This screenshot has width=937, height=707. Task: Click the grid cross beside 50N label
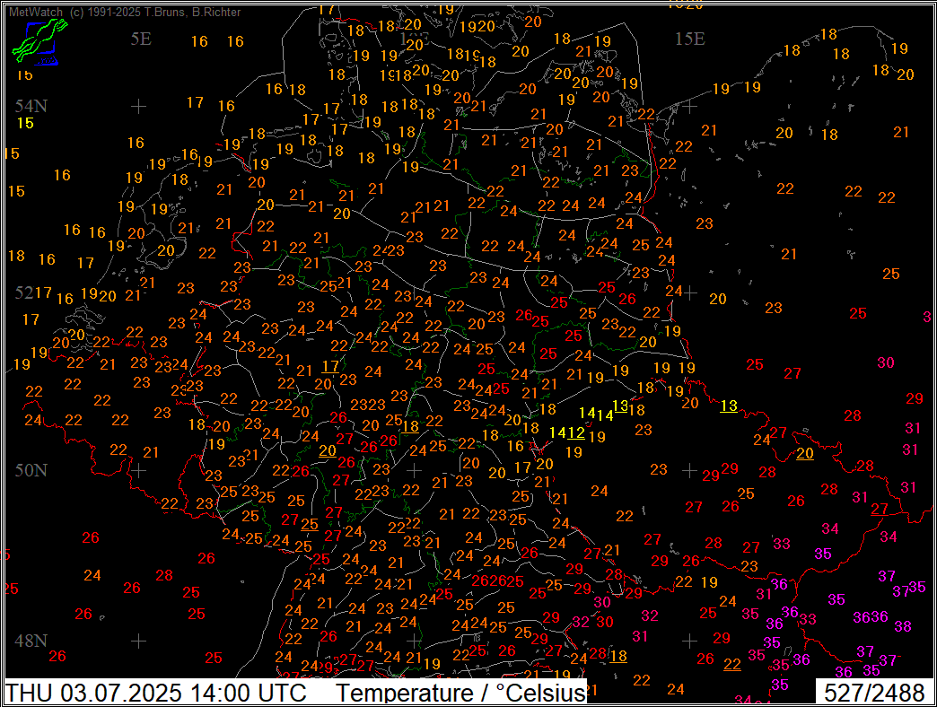pos(138,470)
